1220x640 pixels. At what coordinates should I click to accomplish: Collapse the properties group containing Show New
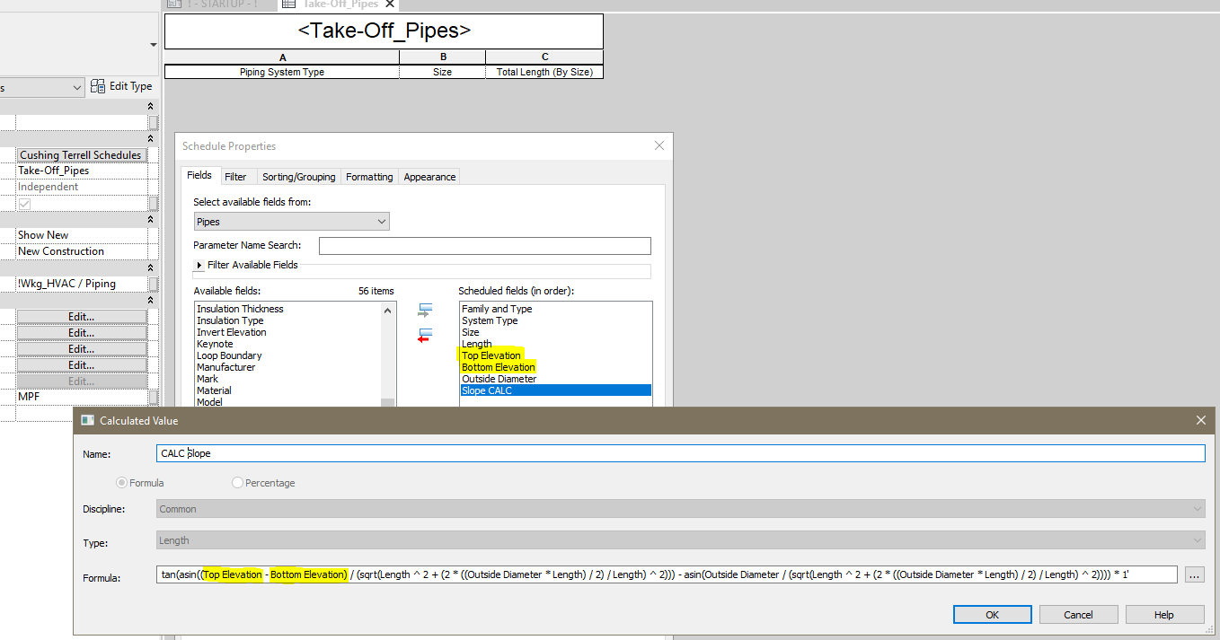150,220
